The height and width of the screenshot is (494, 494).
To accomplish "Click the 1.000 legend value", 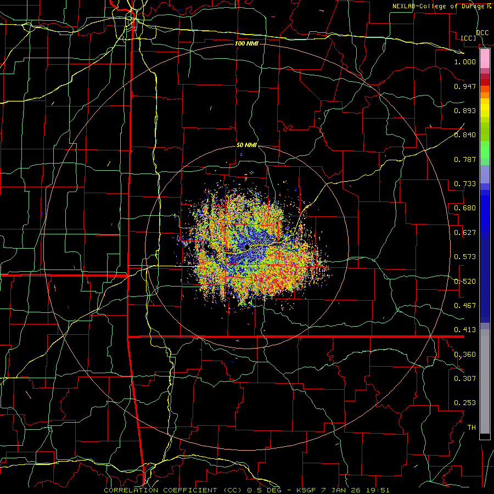I will [465, 61].
